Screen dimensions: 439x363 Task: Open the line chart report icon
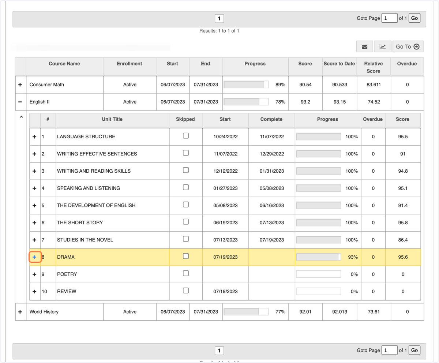[x=383, y=46]
